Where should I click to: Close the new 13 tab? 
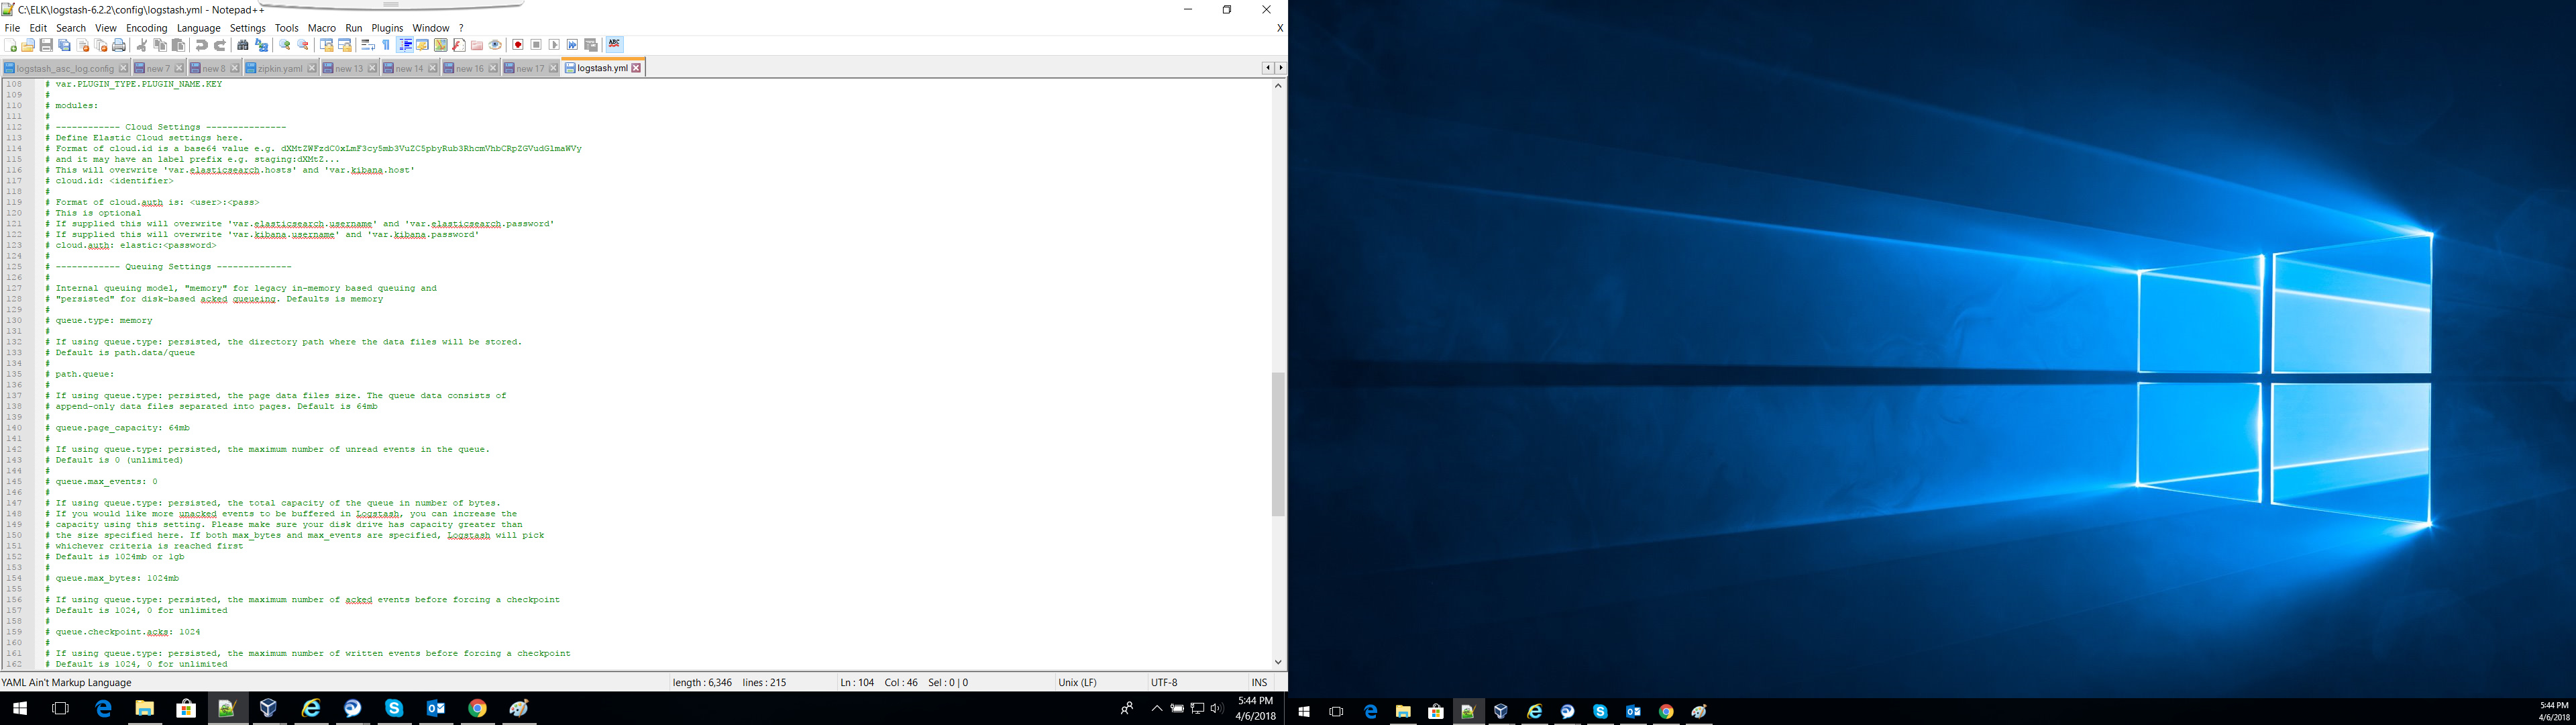pos(372,68)
